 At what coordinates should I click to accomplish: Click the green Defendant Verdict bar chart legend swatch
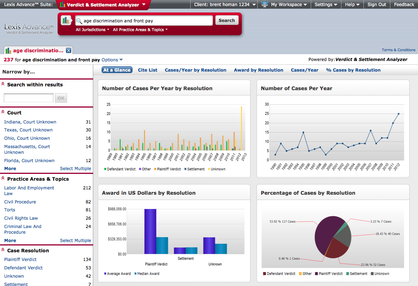(105, 169)
